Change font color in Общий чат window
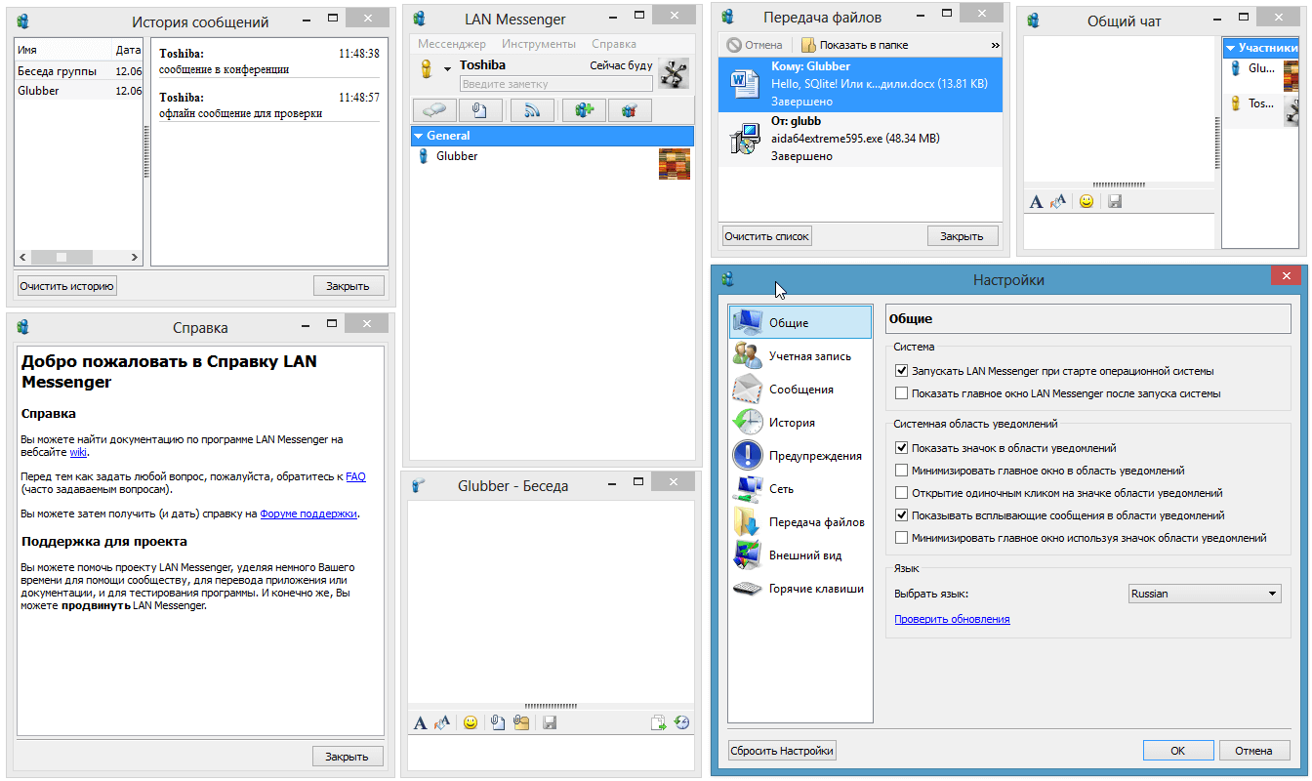 [1058, 202]
